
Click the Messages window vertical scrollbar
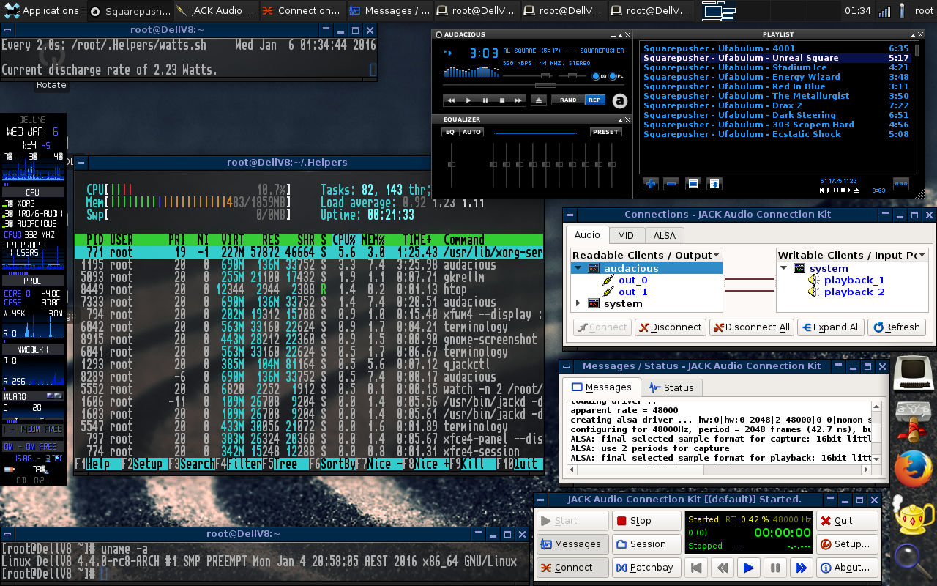coord(877,433)
